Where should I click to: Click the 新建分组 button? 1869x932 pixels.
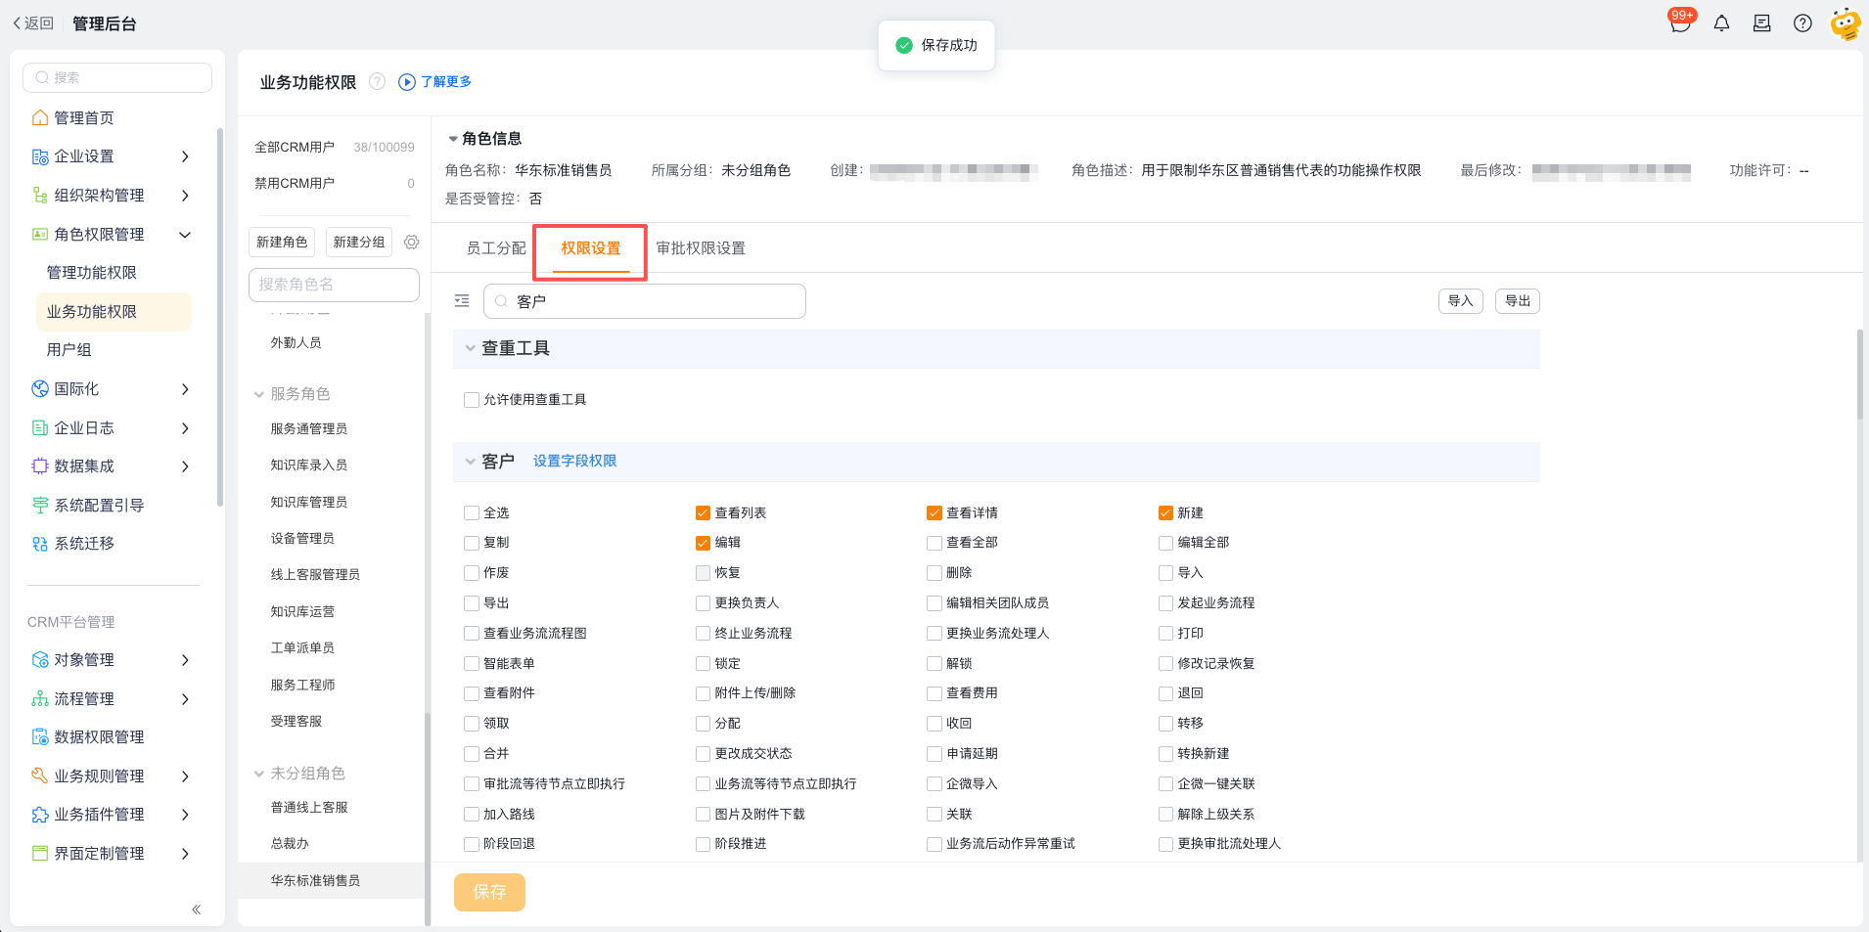point(359,242)
